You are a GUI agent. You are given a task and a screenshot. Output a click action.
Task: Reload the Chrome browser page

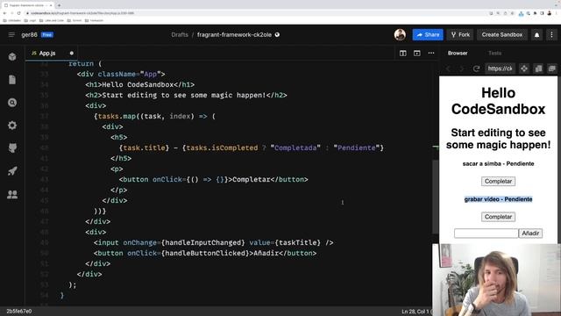point(19,13)
